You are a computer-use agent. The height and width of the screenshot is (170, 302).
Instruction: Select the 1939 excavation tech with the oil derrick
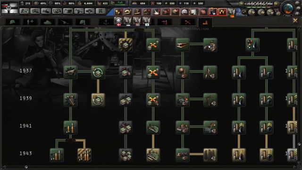[210, 100]
